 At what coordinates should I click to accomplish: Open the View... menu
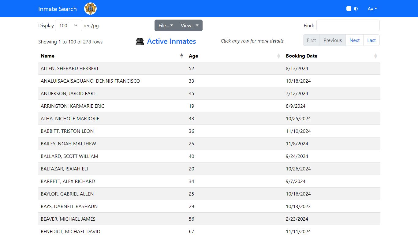190,25
